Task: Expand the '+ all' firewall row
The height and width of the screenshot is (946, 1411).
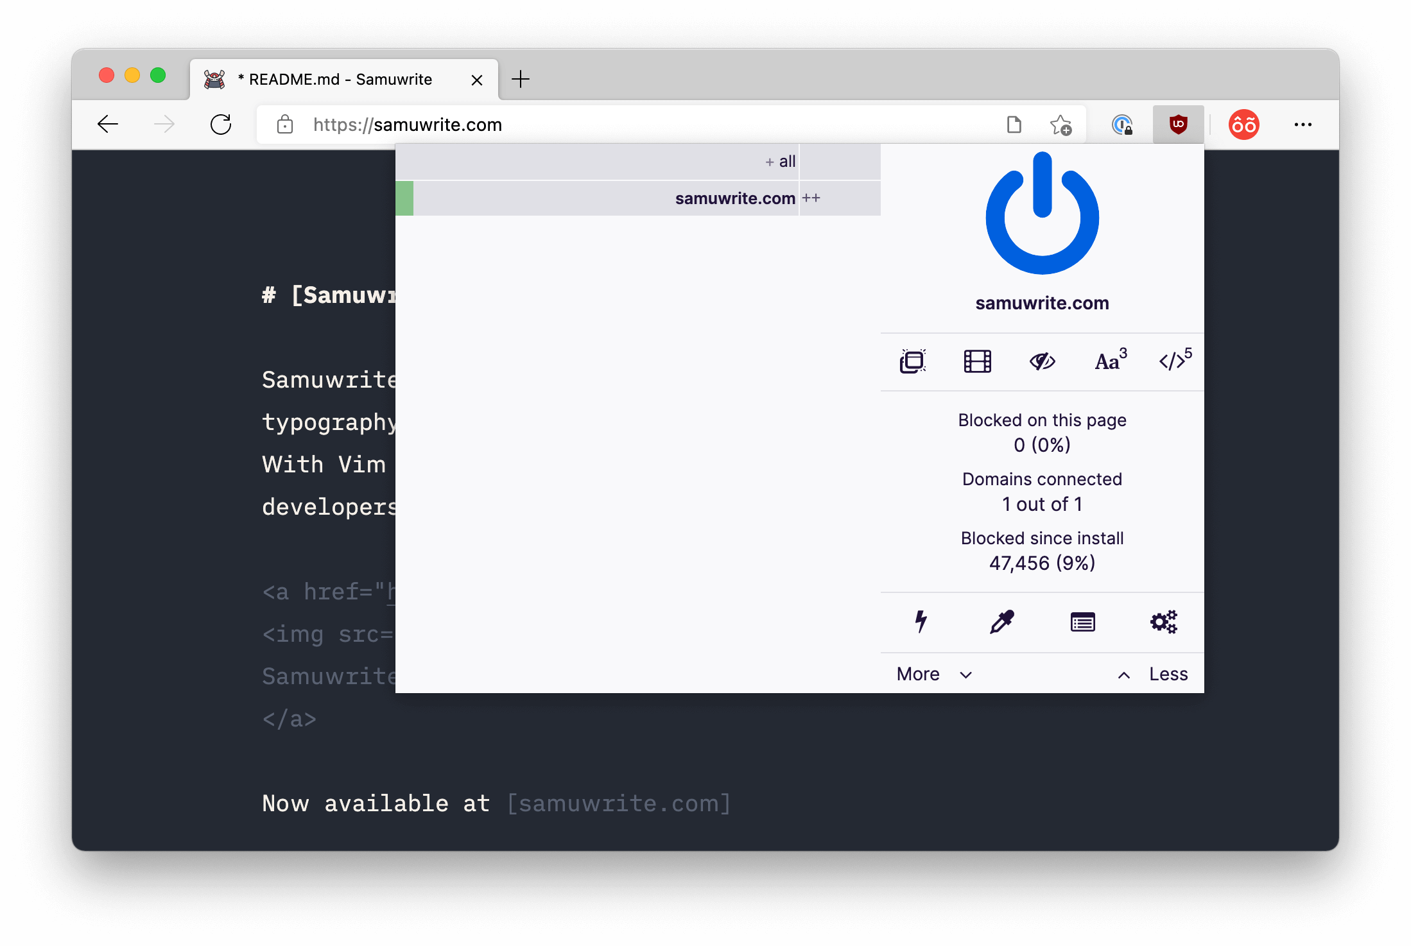Action: tap(779, 162)
